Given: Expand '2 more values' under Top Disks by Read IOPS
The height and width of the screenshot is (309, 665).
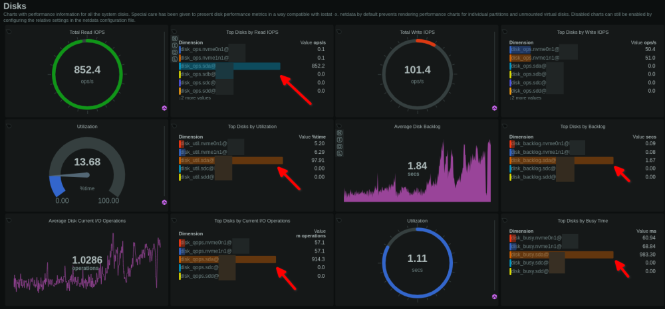Looking at the screenshot, I should [195, 98].
